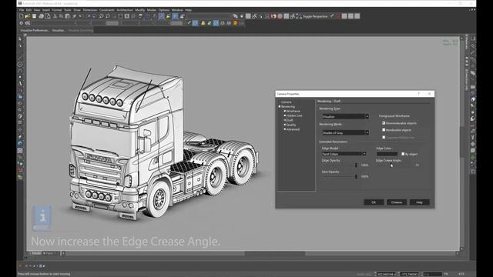Screen dimensions: 493x277
Task: Open the Rendering Mode Shades of Gray dropdown
Action: coord(345,132)
